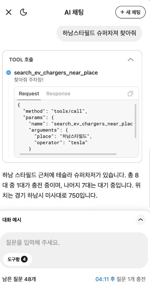Click the user message bubble 하남스타필드 슈퍼차저 찾아줘
150x288 pixels.
coord(99,33)
